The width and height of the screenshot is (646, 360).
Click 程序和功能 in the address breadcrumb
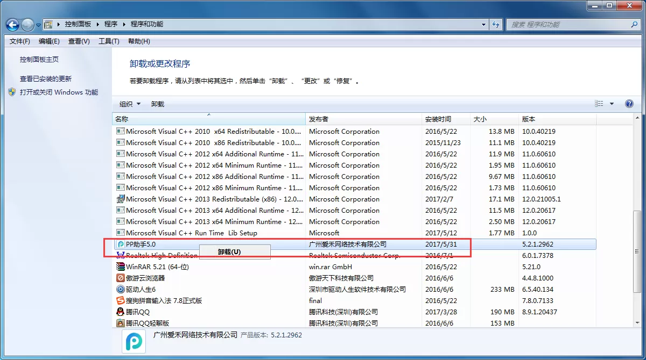tap(147, 24)
